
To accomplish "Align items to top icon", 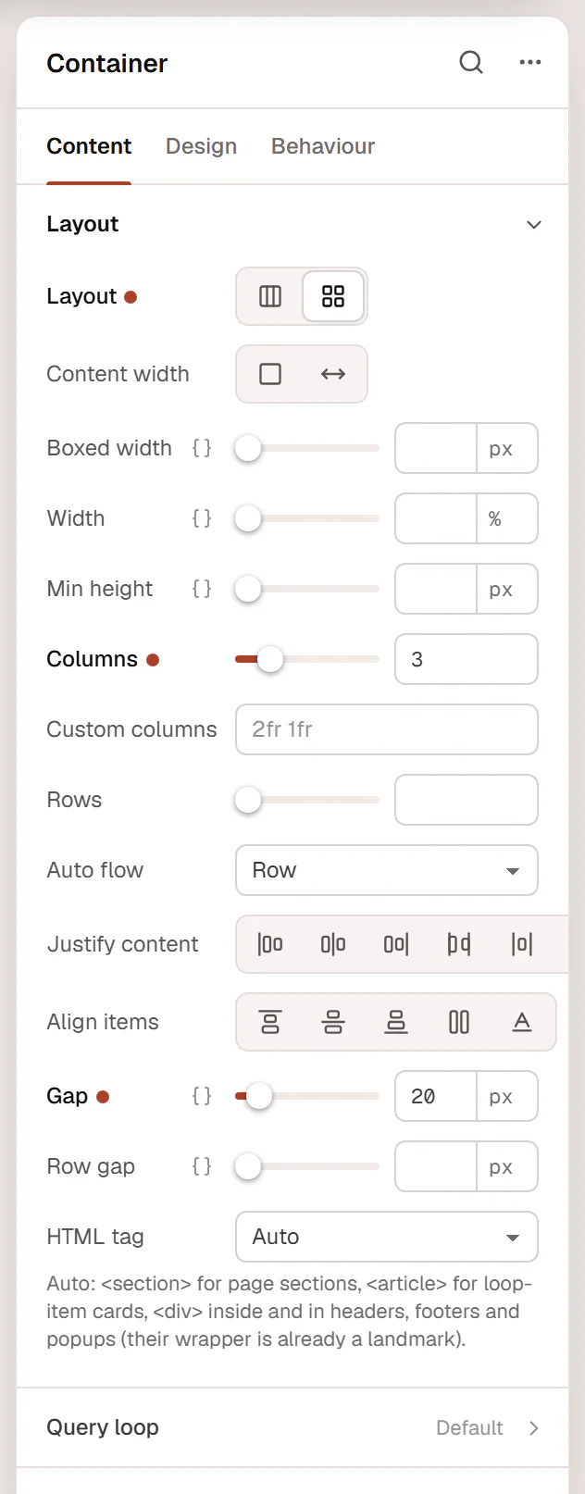I will click(270, 1022).
